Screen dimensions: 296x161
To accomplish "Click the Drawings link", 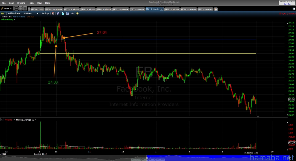I will (x=31, y=17).
